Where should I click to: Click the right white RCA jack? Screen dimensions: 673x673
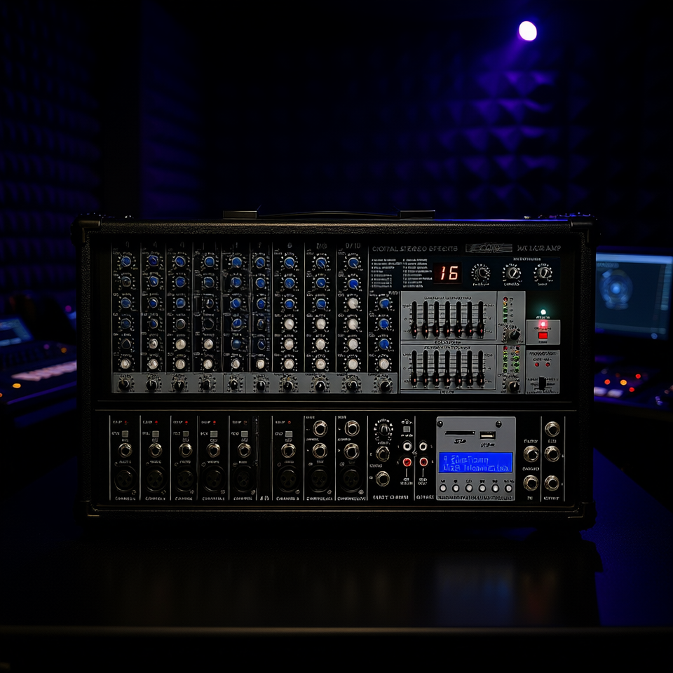[423, 447]
